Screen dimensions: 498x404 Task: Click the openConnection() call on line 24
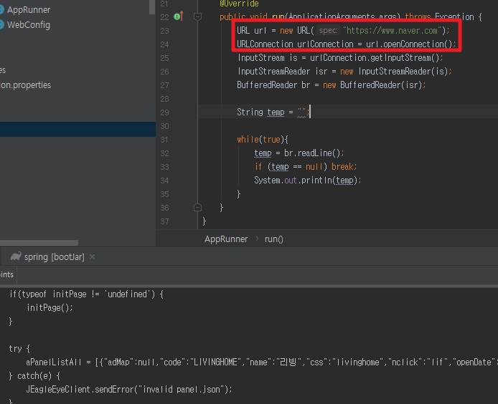coord(418,44)
